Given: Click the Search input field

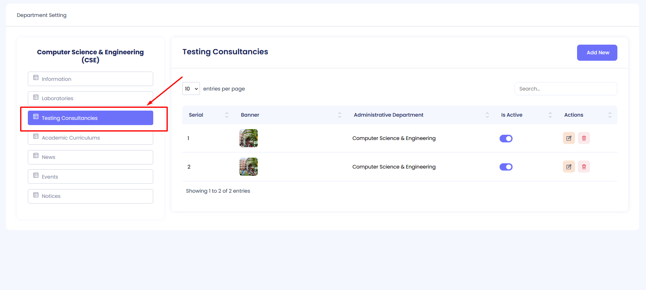Looking at the screenshot, I should point(565,89).
